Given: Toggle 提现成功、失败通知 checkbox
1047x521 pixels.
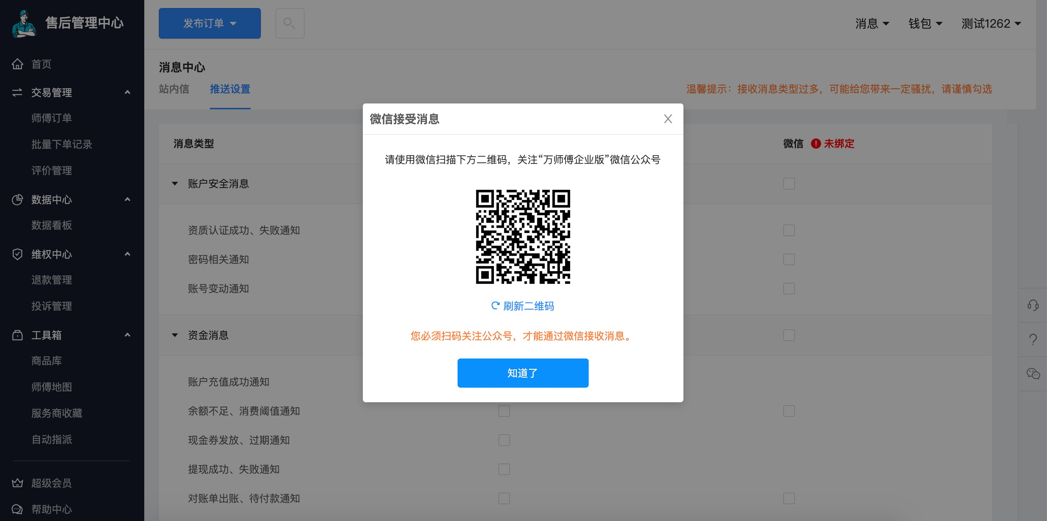Looking at the screenshot, I should click(504, 469).
